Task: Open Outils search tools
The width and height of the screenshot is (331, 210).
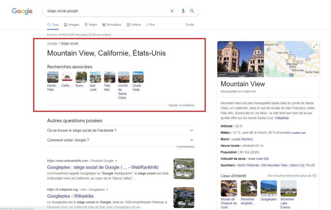Action: (x=190, y=25)
